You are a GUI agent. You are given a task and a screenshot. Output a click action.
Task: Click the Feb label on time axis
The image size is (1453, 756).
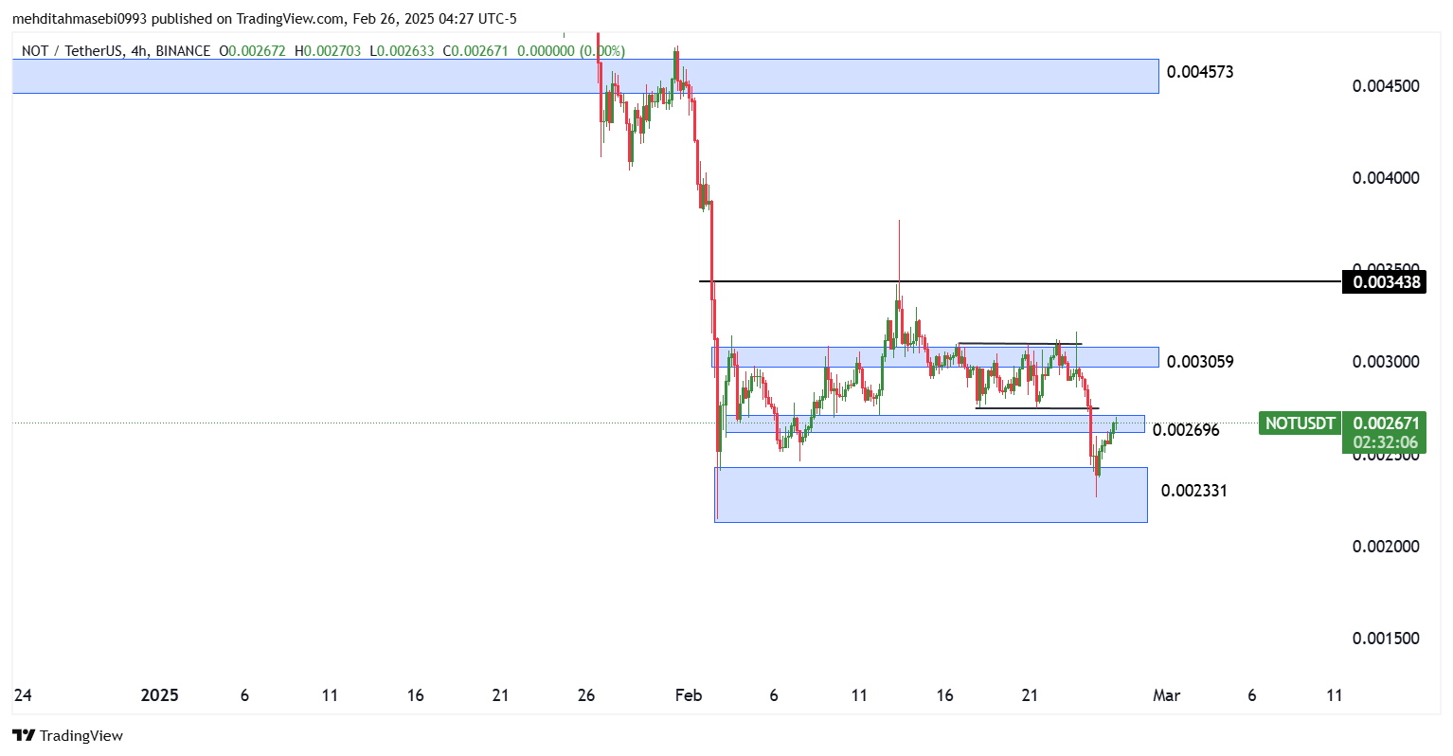[689, 695]
